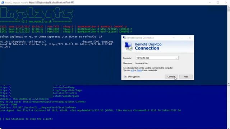Click the Help button in Remote Desktop dialog
This screenshot has width=230, height=129.
pos(186,77)
